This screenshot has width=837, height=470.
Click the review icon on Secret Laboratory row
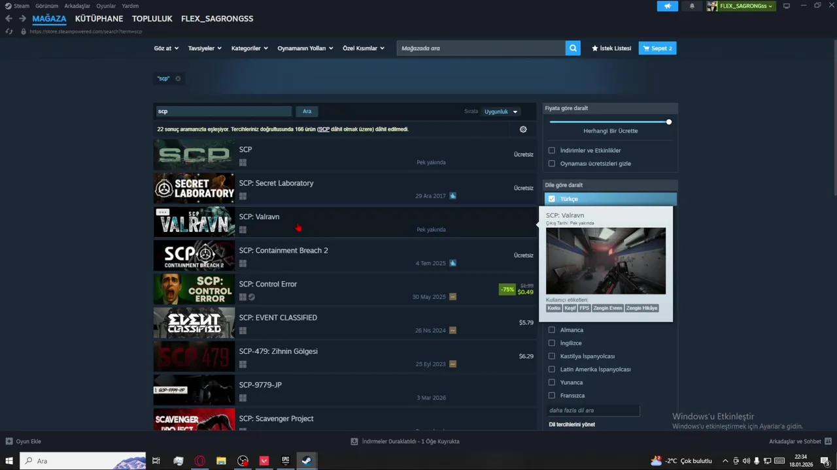tap(453, 196)
